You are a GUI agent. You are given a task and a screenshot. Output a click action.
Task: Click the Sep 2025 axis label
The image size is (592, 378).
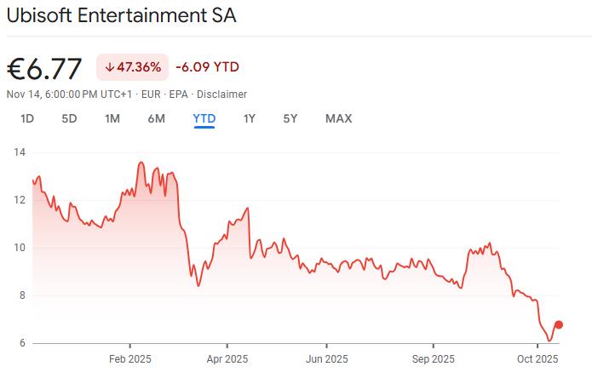point(433,359)
